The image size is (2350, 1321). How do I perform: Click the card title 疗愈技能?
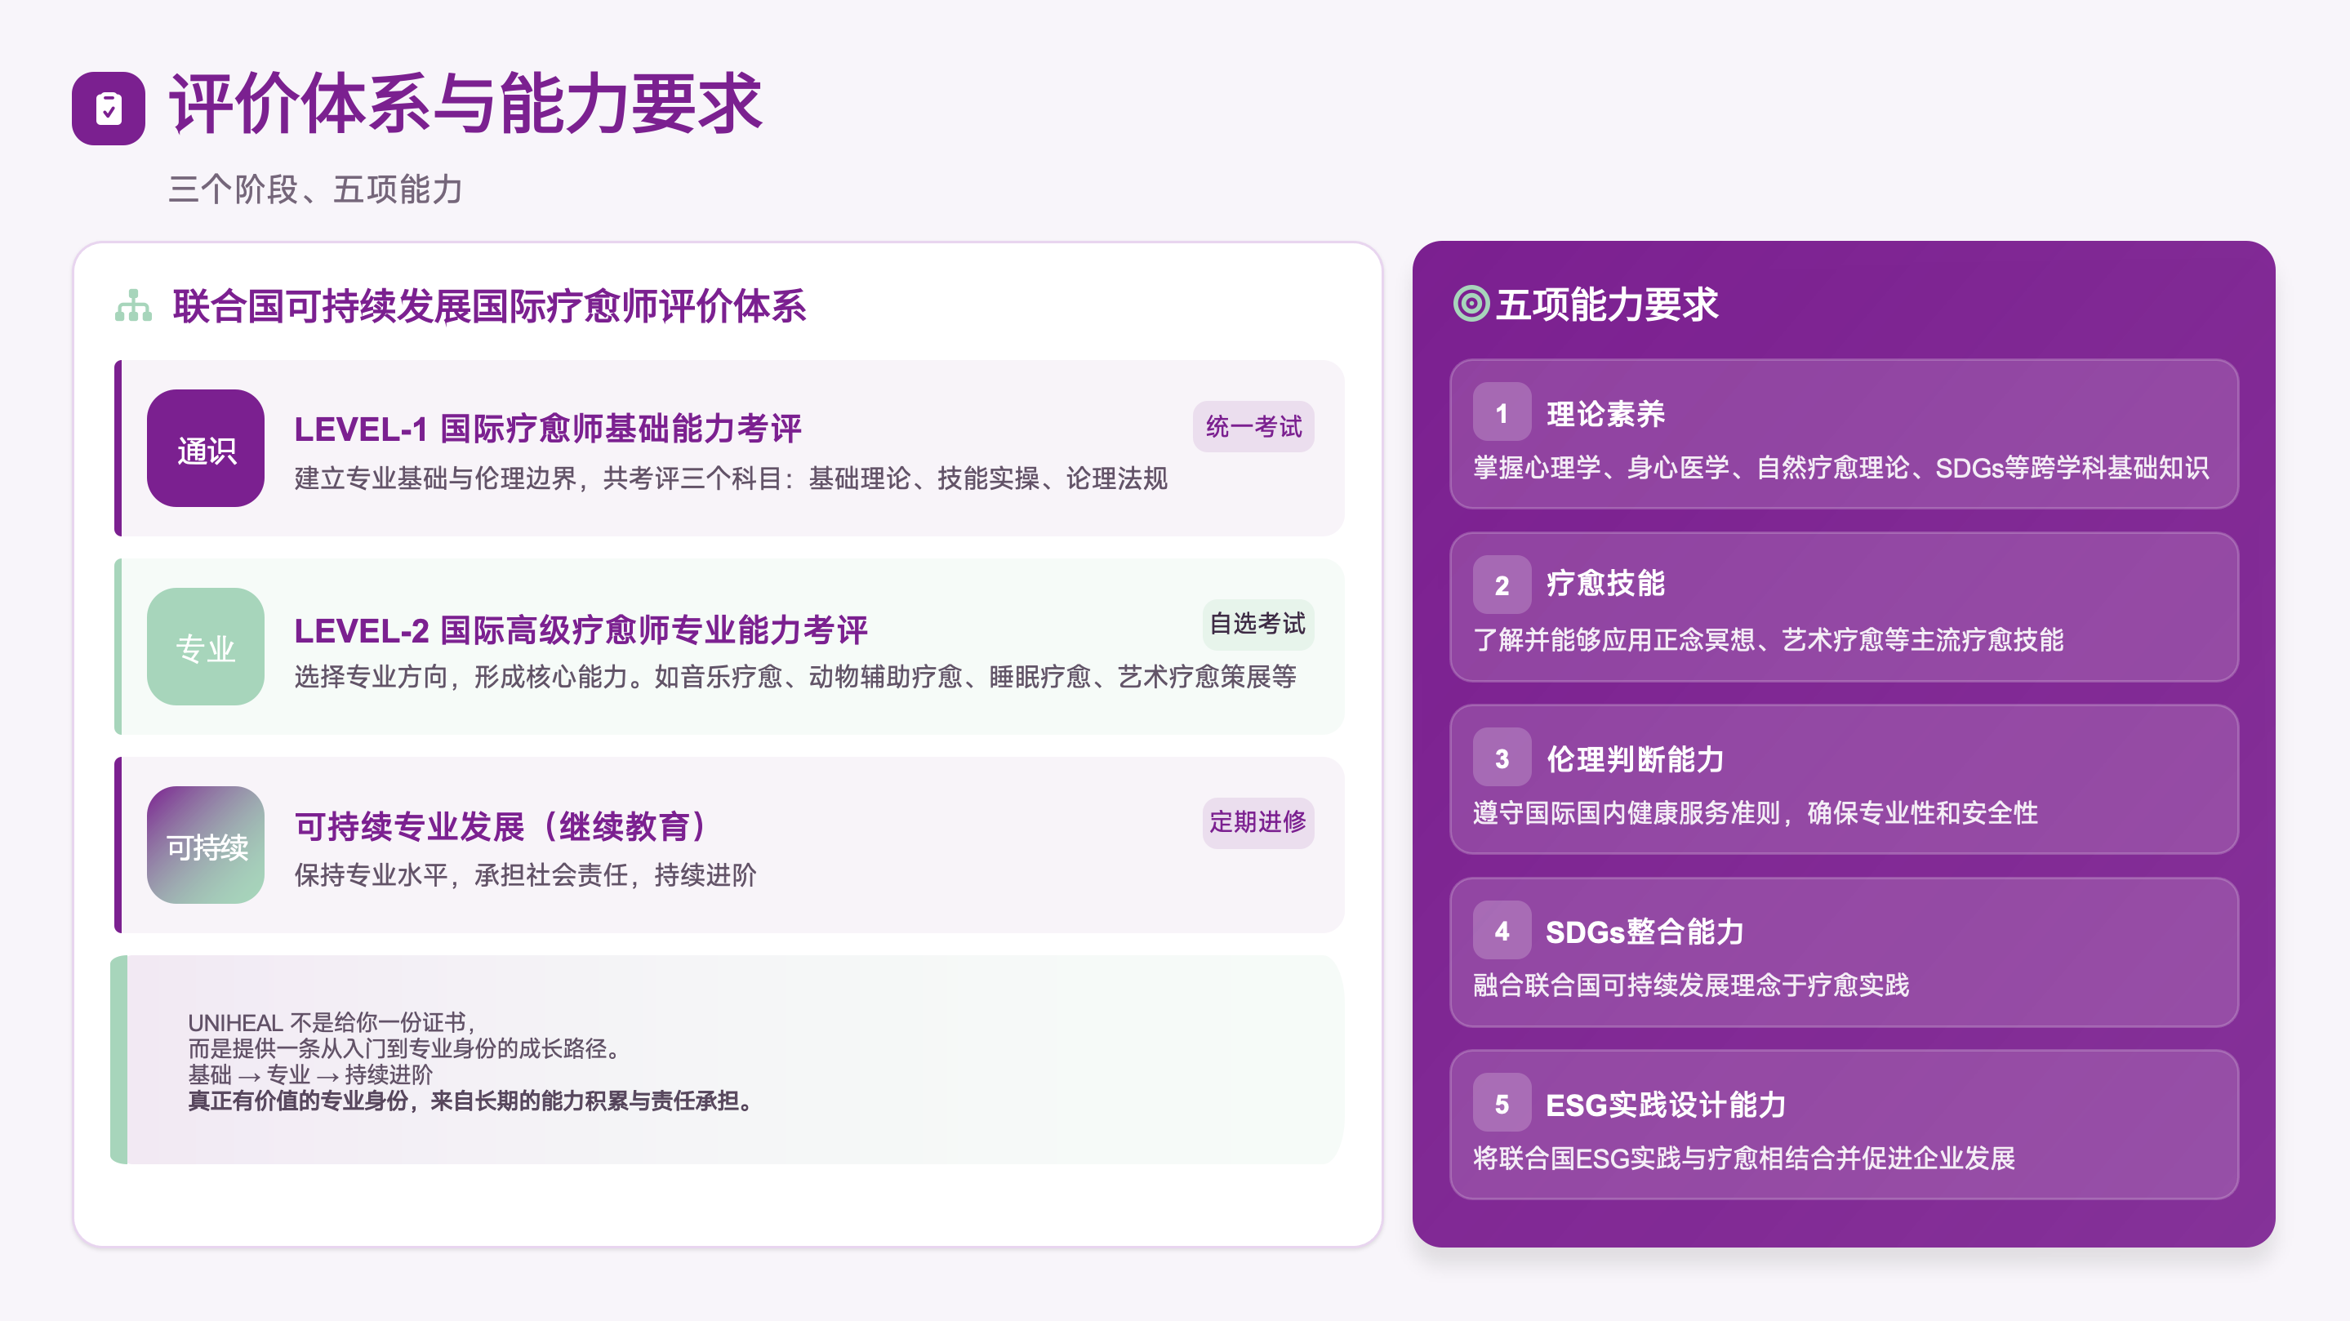pyautogui.click(x=1605, y=584)
